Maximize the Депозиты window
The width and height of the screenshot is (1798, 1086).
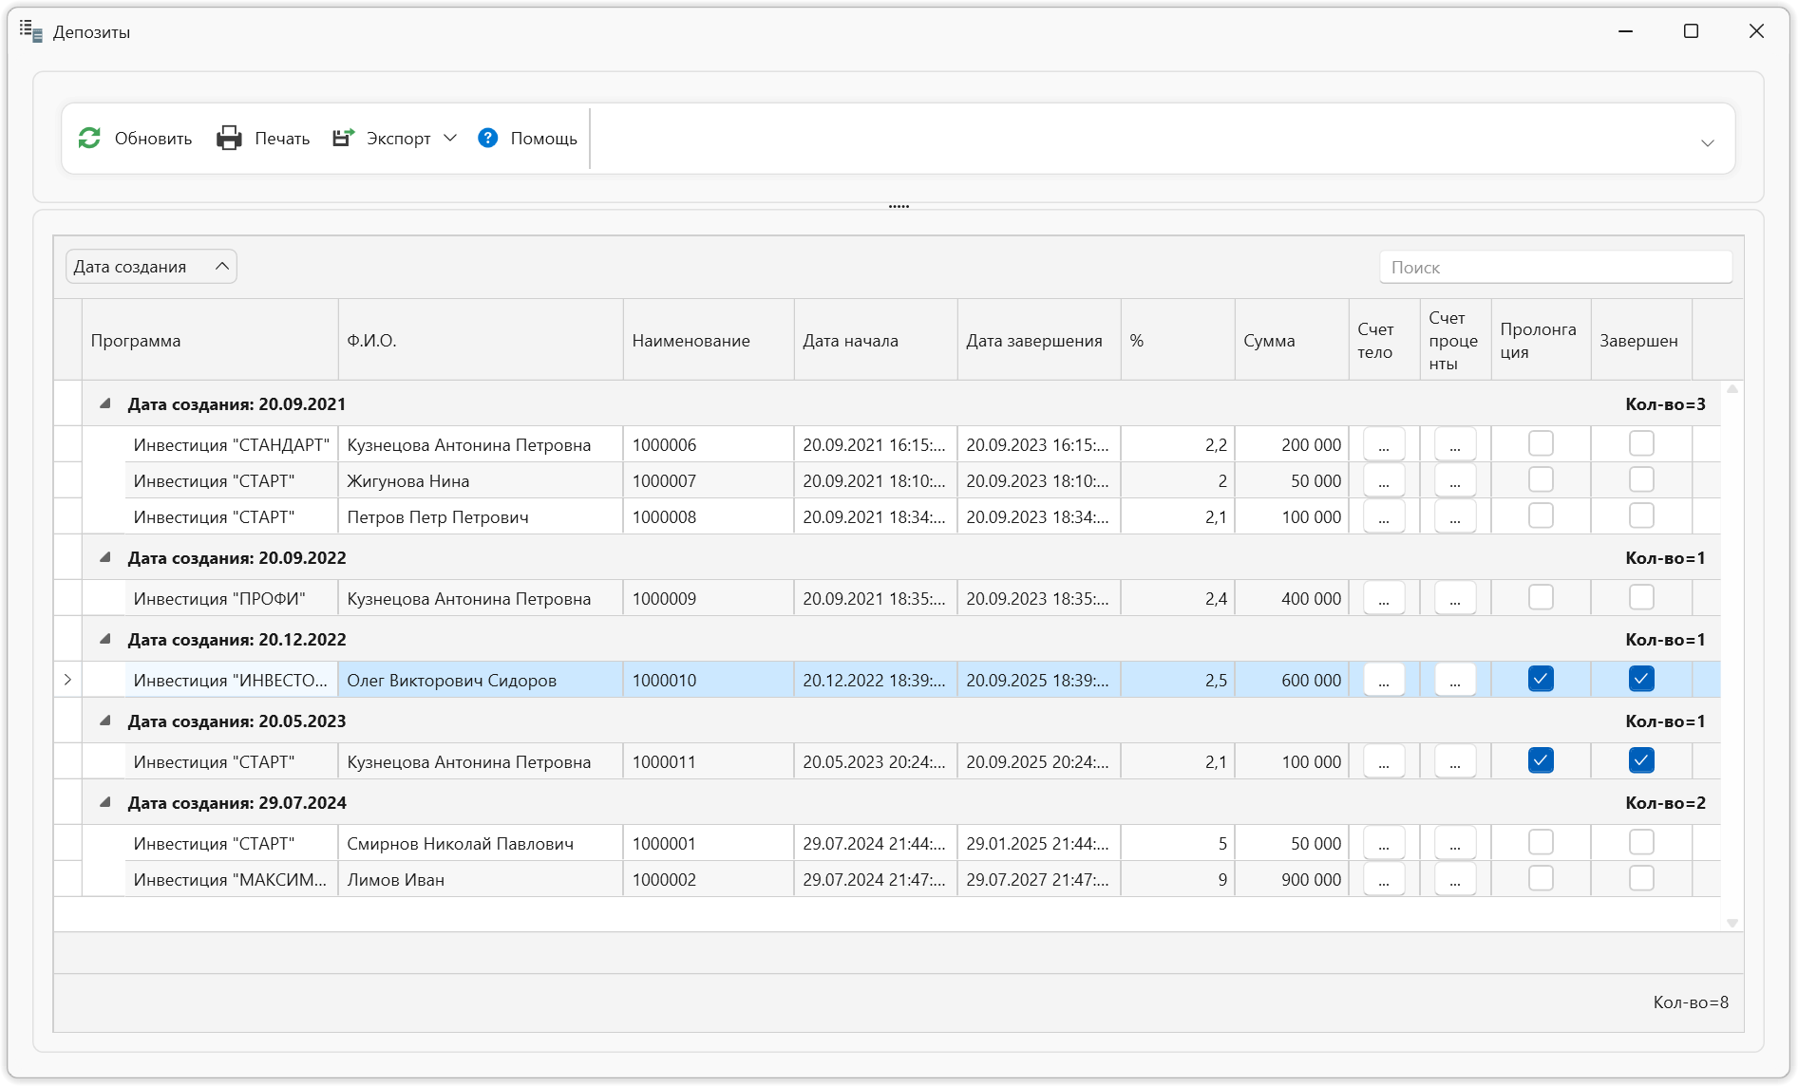point(1691,31)
